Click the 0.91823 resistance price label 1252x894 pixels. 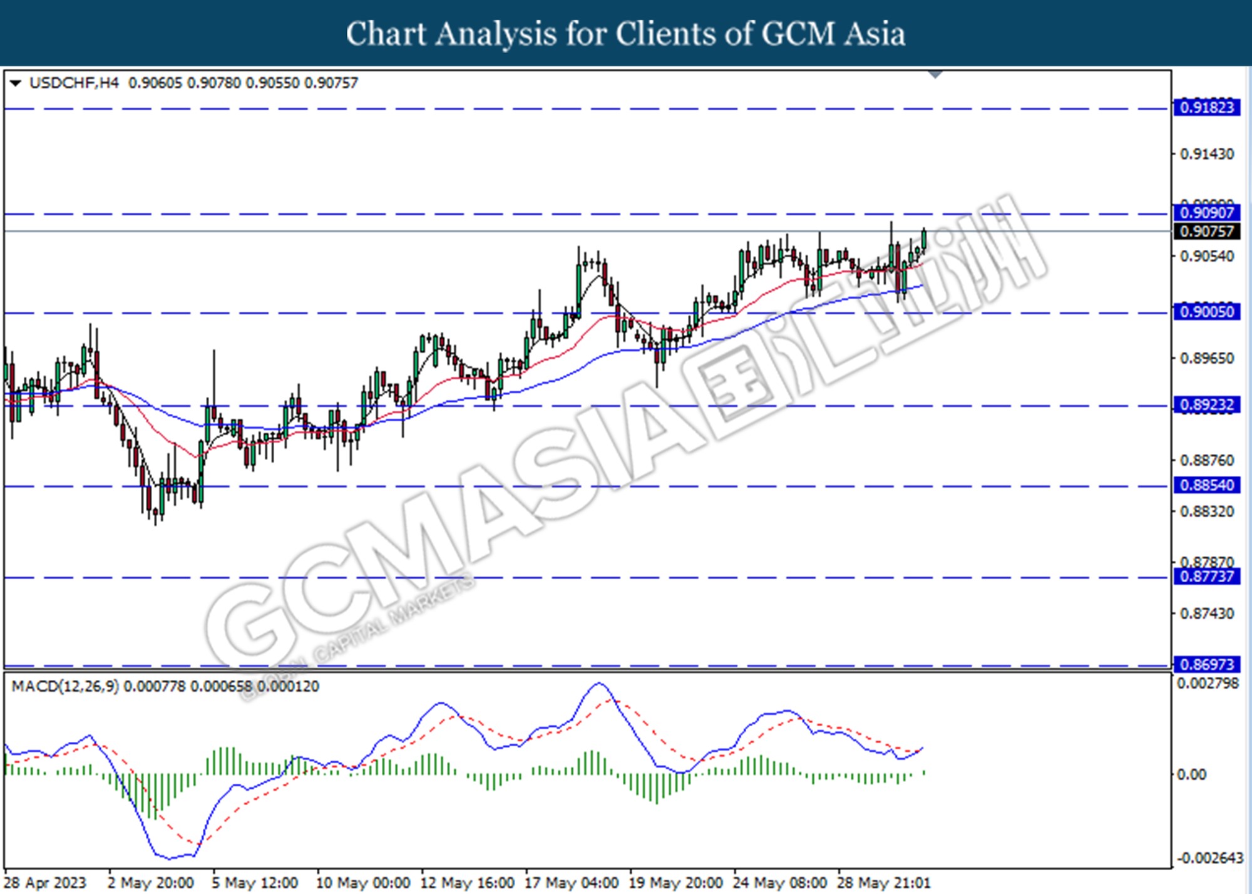click(x=1206, y=108)
